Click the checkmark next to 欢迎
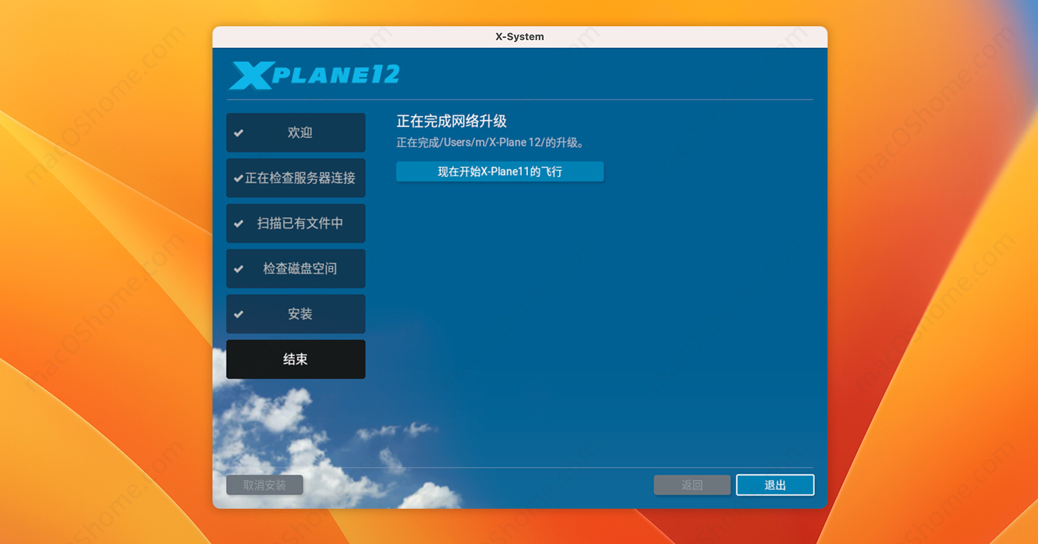The width and height of the screenshot is (1038, 544). pyautogui.click(x=239, y=133)
